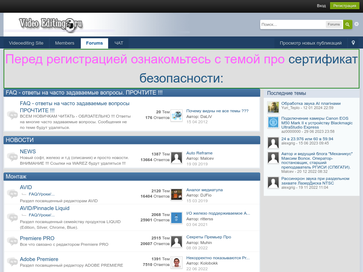363x272 pixels.
Task: Click the green Регистрация button
Action: pyautogui.click(x=345, y=6)
